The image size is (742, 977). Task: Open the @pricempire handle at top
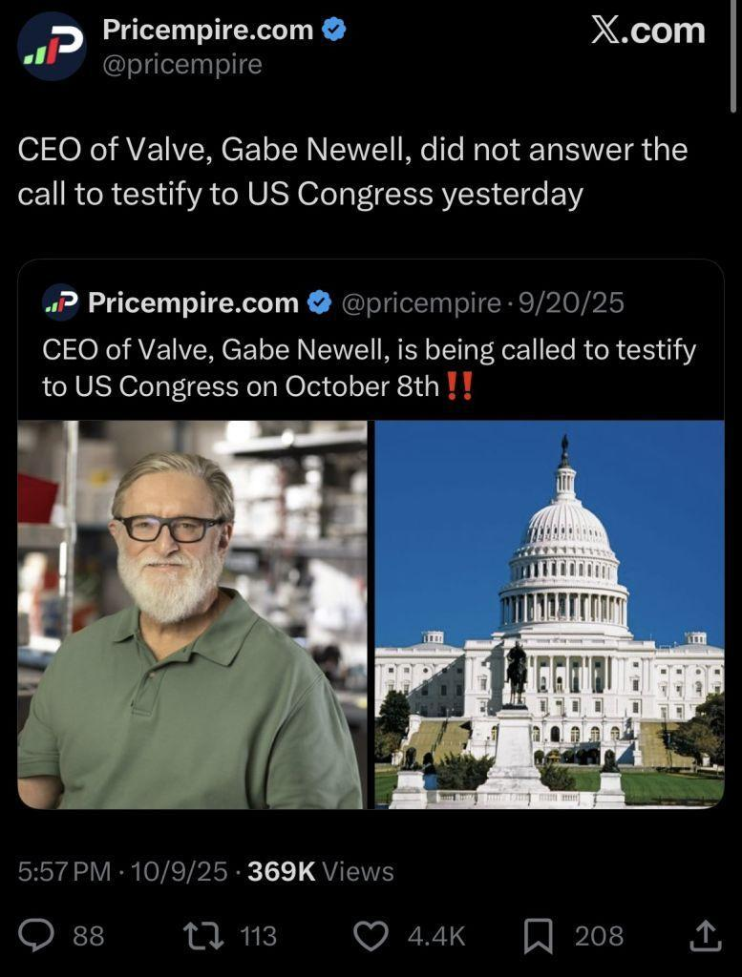[x=182, y=65]
